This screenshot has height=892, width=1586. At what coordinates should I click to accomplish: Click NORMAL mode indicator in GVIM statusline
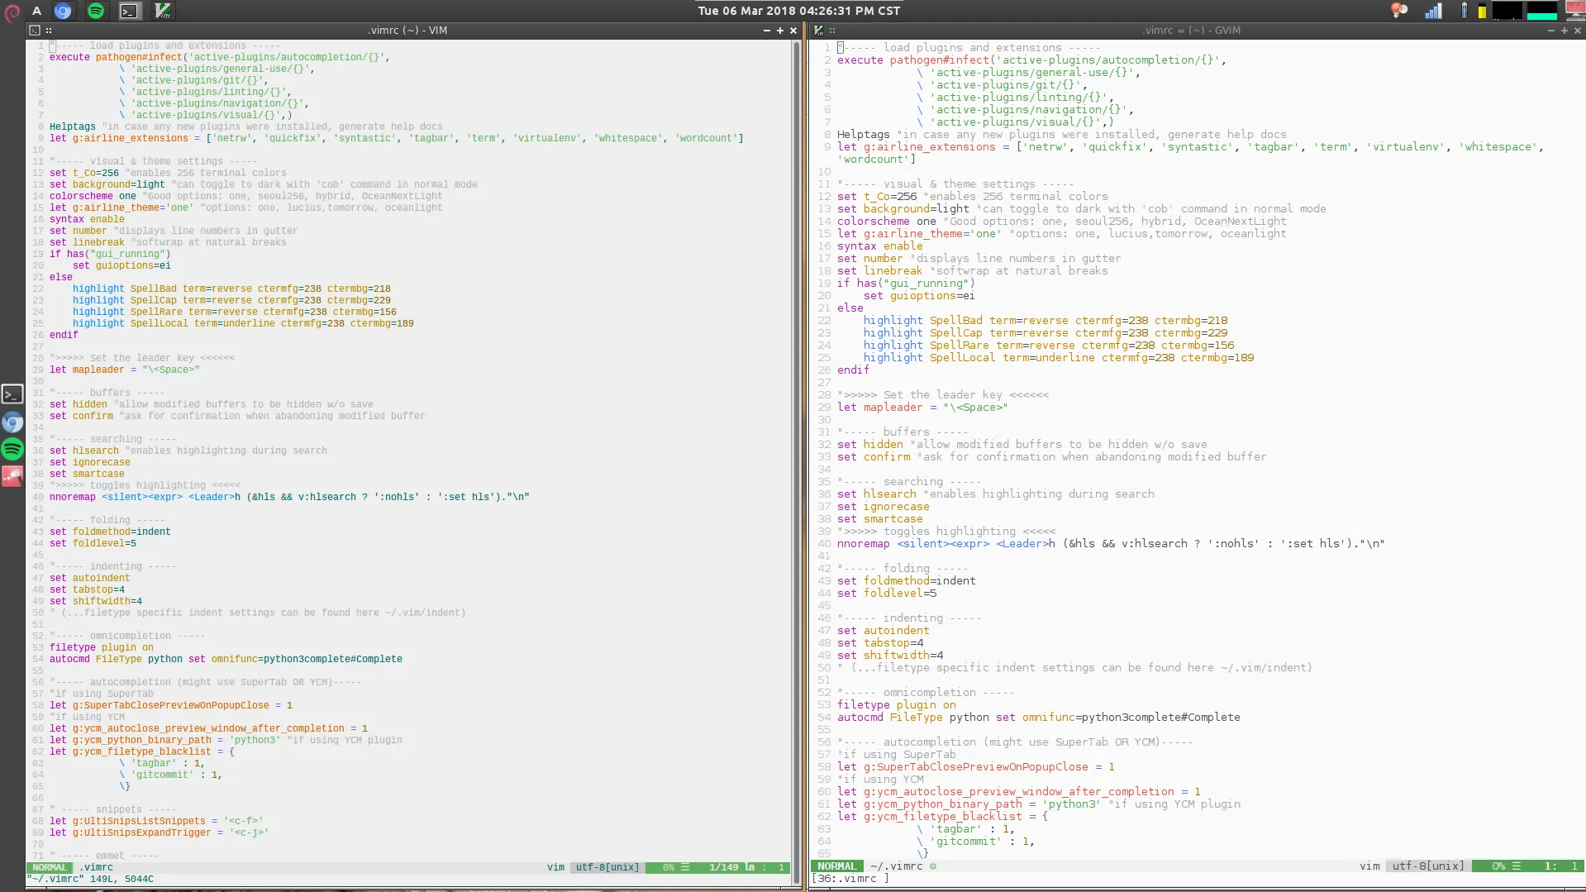pos(837,866)
